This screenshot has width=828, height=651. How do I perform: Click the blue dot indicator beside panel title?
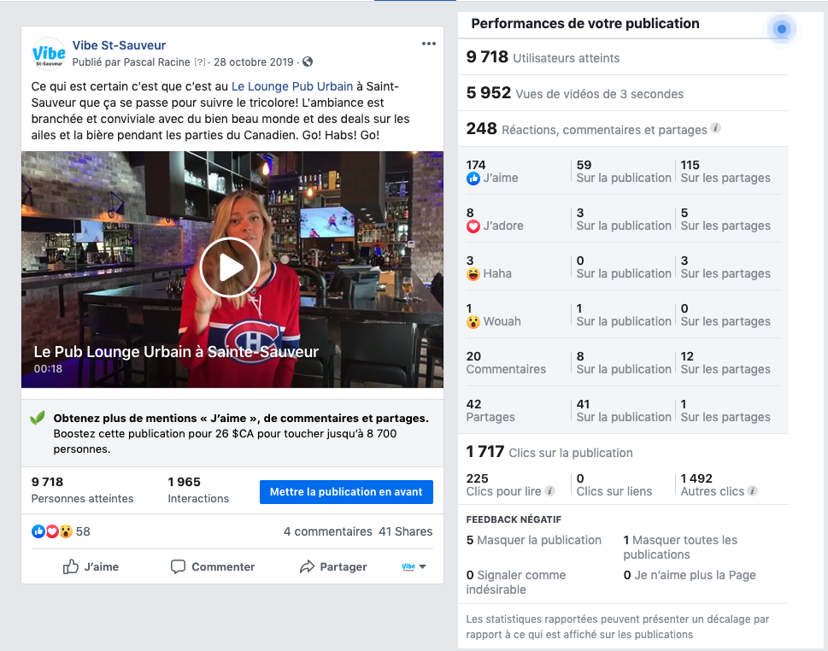pos(782,28)
